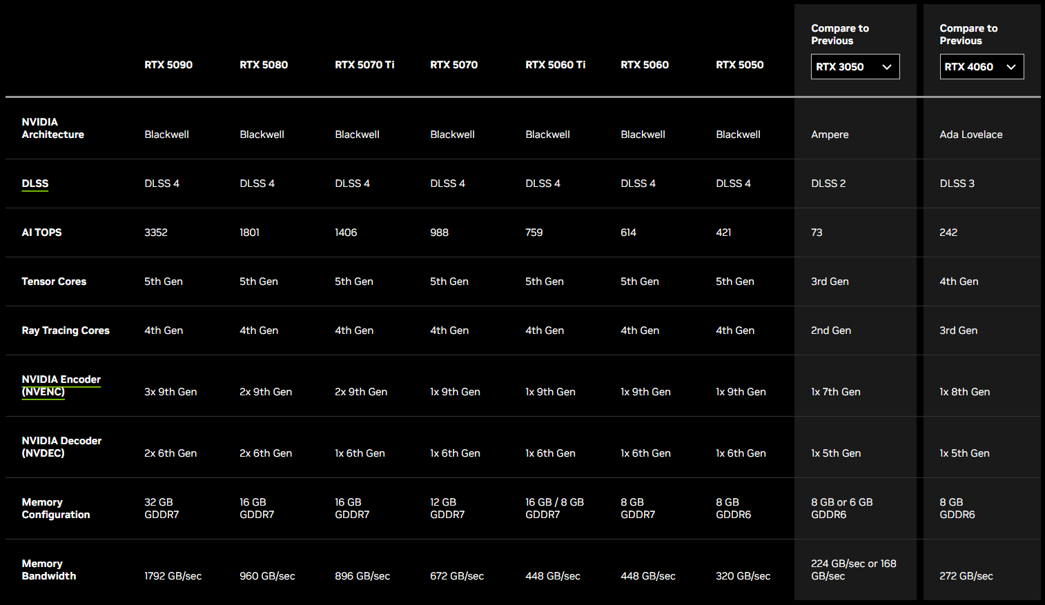Click the Memory Bandwidth row label
This screenshot has width=1045, height=605.
(x=48, y=570)
